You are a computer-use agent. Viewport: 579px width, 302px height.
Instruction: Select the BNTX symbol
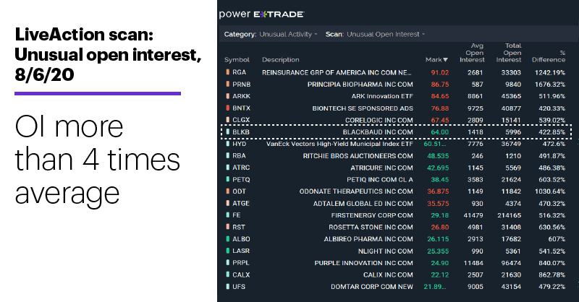(x=241, y=108)
